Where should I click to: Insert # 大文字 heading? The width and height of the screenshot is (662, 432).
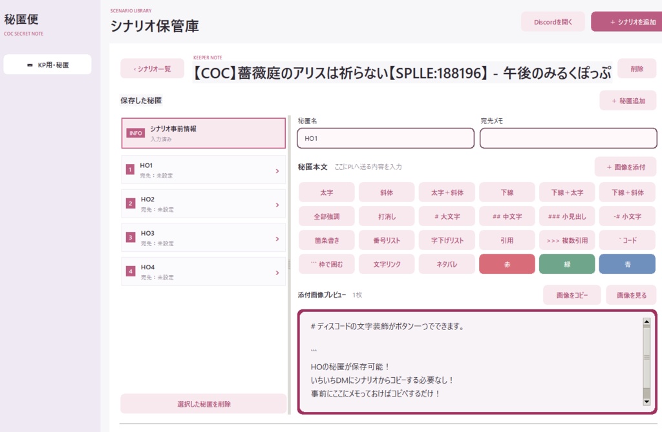click(447, 216)
